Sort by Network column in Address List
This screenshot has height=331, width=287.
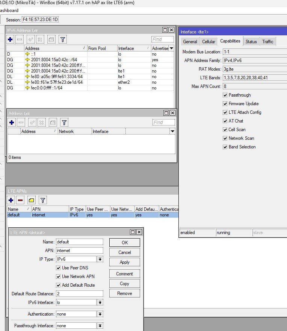pyautogui.click(x=75, y=131)
